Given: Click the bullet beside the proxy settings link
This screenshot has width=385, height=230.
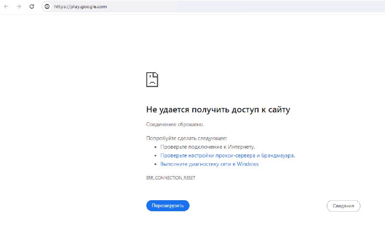Looking at the screenshot, I should pyautogui.click(x=155, y=155).
